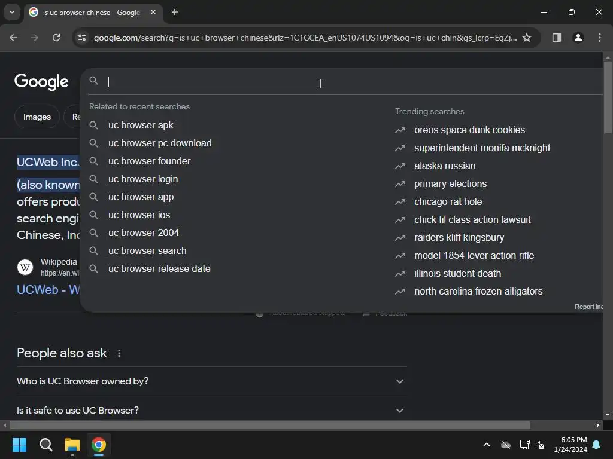The width and height of the screenshot is (613, 459).
Task: Click trending 'illinois student death'
Action: tap(457, 274)
